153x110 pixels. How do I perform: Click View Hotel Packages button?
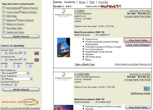pyautogui.click(x=138, y=45)
